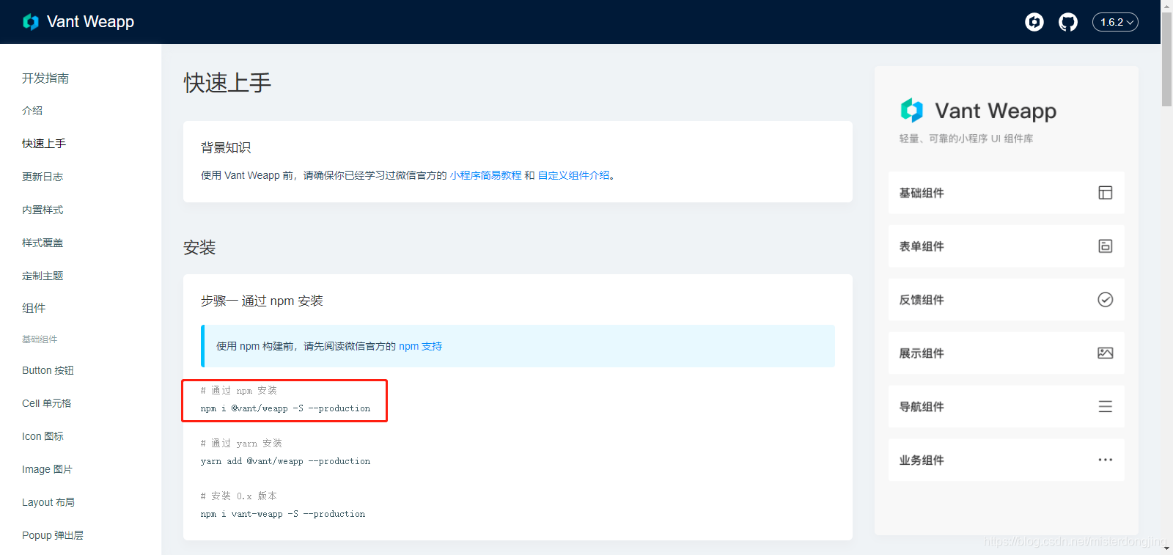Click the scrollbar up arrow
Screen dimensions: 1173x555
(x=1166, y=5)
